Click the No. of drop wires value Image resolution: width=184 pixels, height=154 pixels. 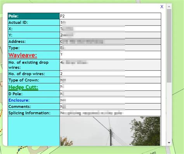pyautogui.click(x=110, y=74)
